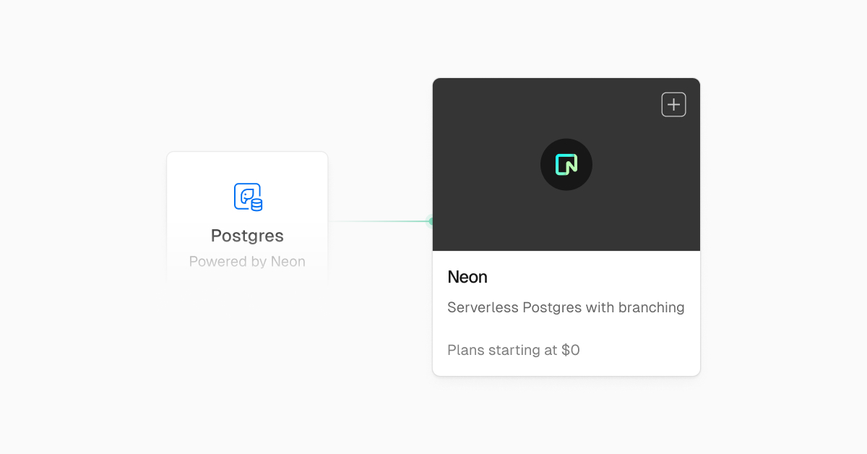Image resolution: width=867 pixels, height=454 pixels.
Task: Click the Powered by Neon caption
Action: (247, 261)
